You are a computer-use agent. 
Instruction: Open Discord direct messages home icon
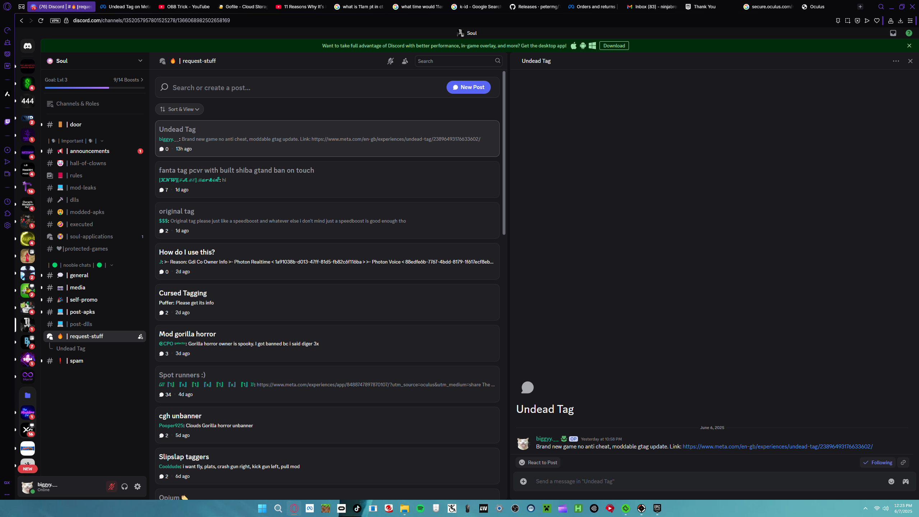[x=28, y=46]
